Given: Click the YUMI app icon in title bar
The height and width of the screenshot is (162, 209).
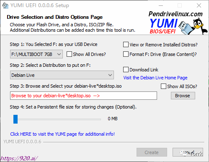Looking at the screenshot, I should 5,5.
